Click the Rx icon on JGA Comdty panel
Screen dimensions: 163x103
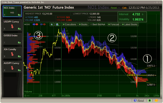[x=19, y=57]
